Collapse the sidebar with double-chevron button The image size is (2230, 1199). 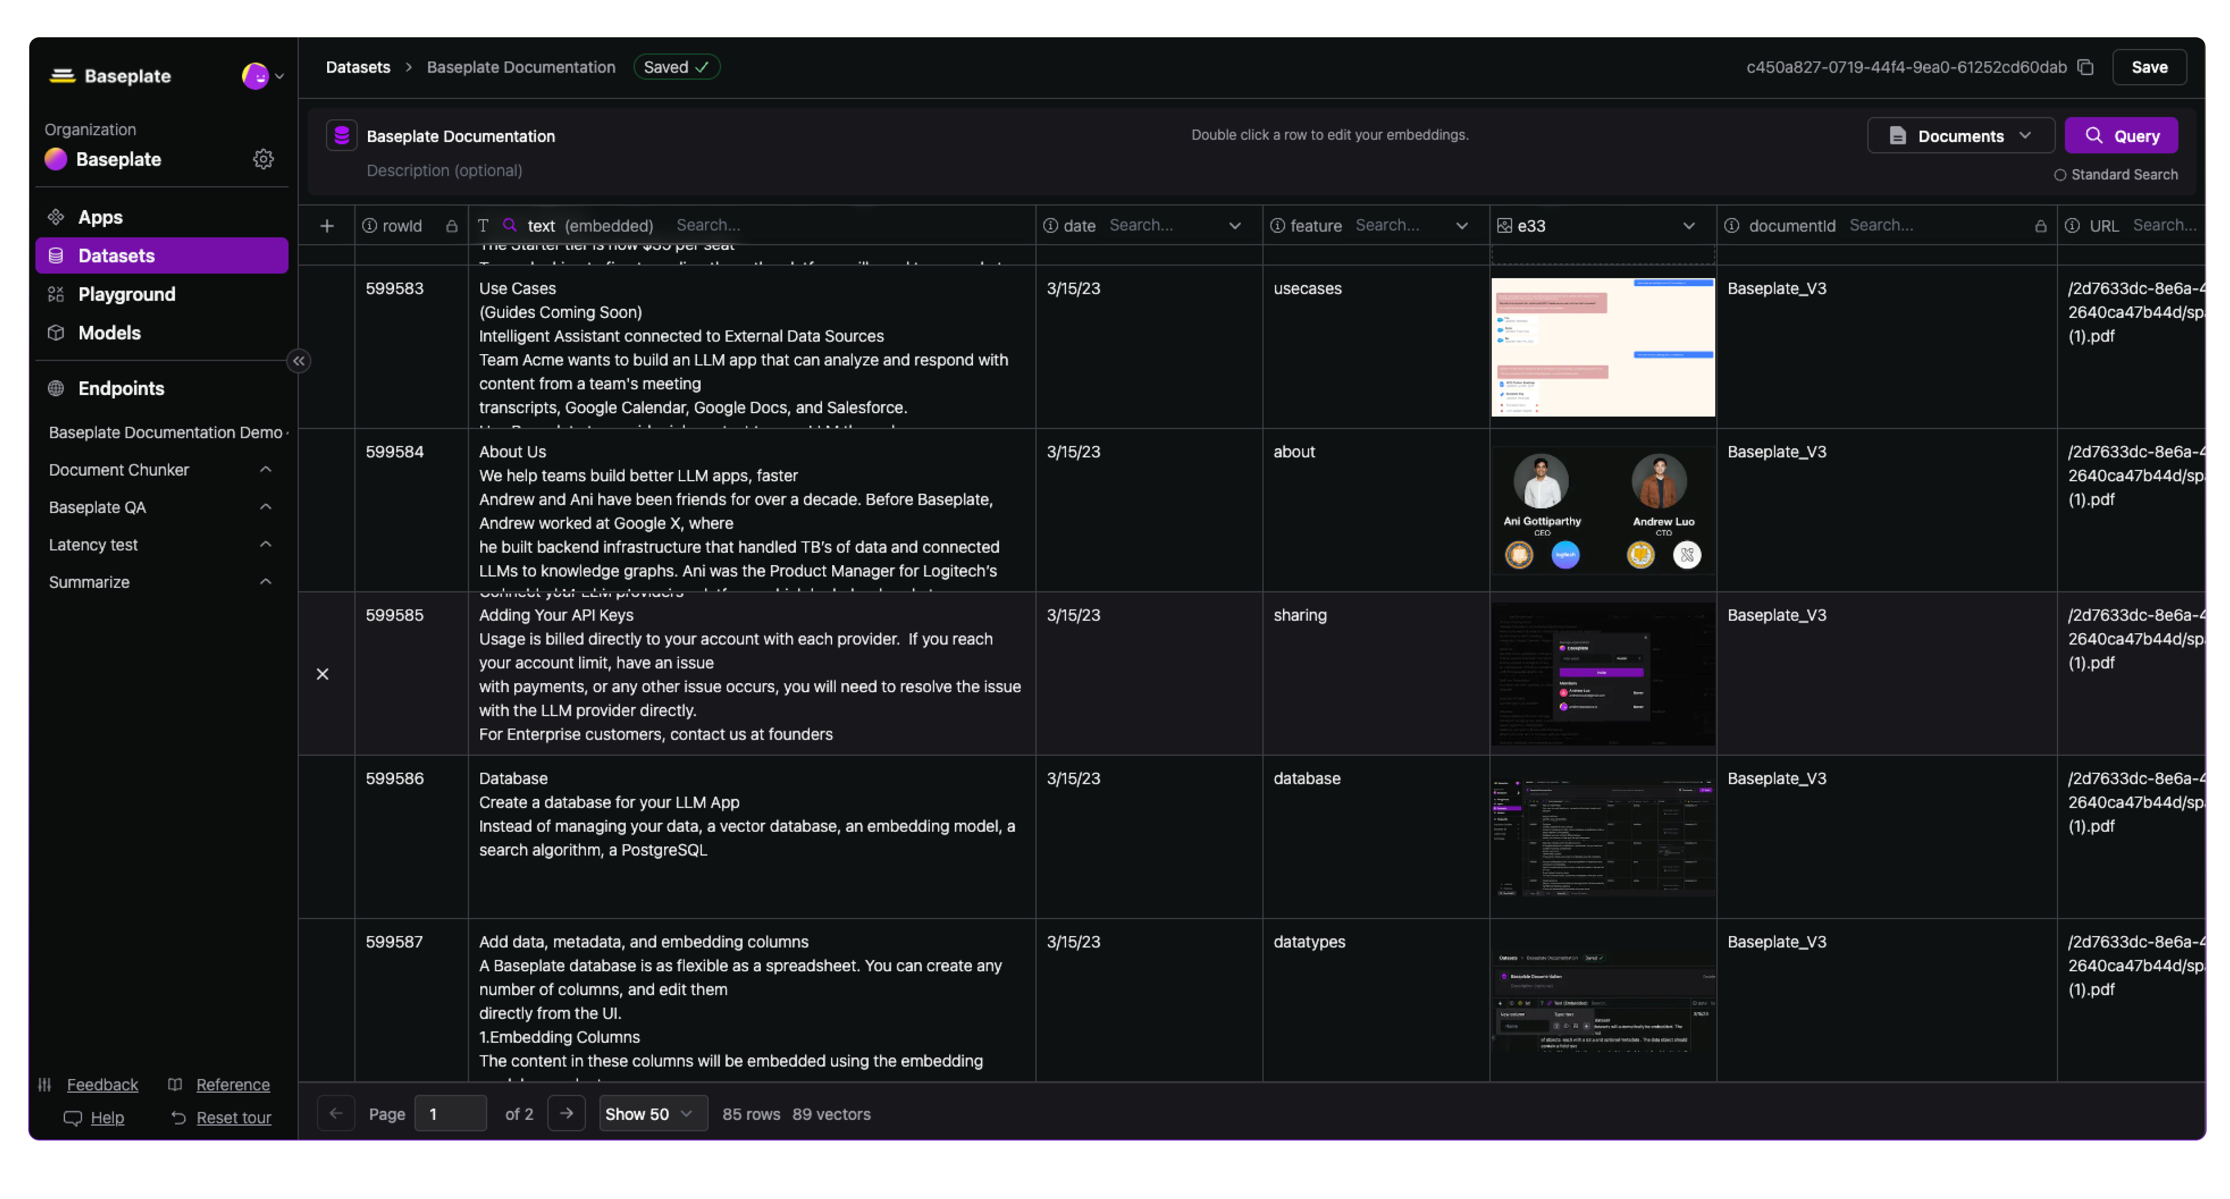click(x=298, y=361)
